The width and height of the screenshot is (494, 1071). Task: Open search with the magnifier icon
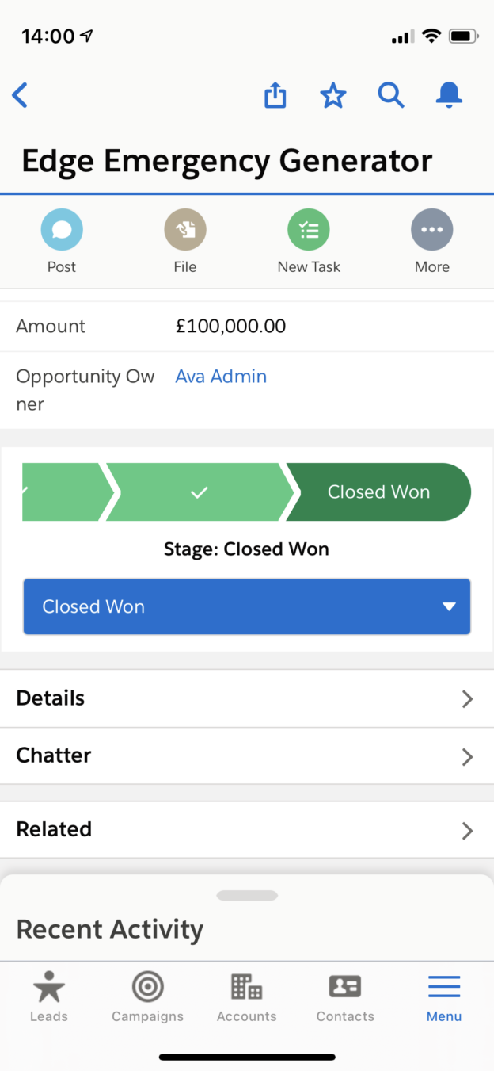coord(391,95)
